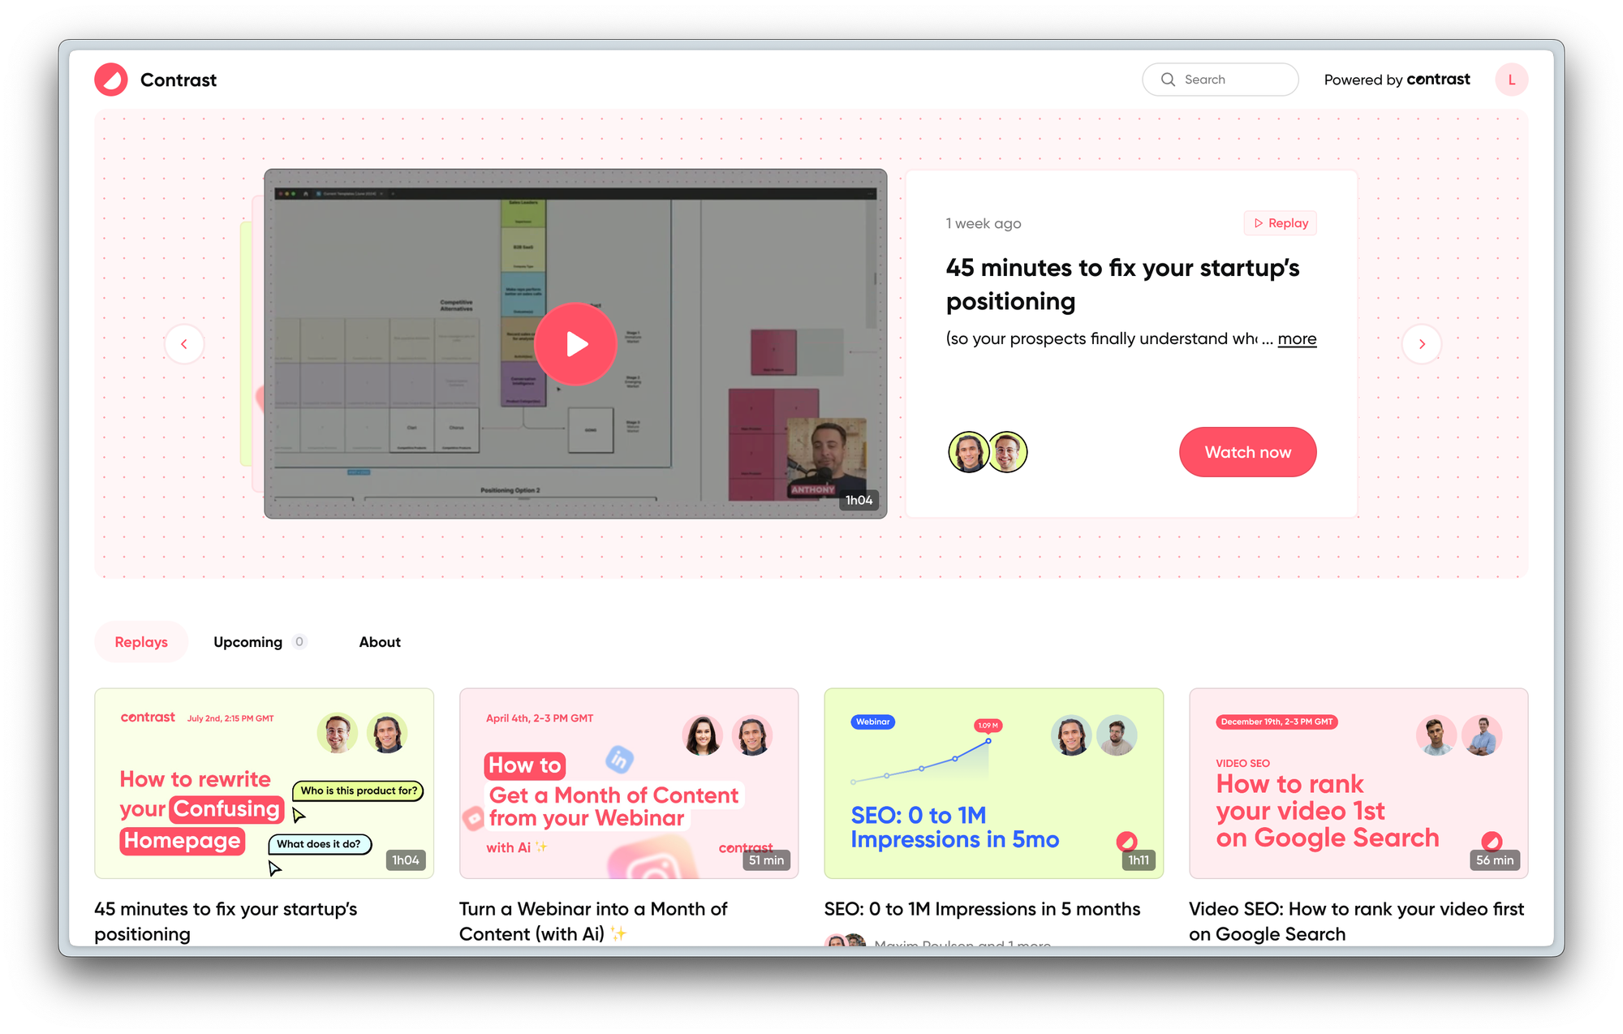Click more link to expand description

1298,338
